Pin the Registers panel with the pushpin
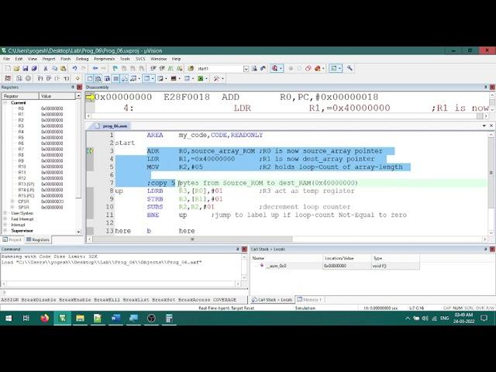 coord(72,87)
